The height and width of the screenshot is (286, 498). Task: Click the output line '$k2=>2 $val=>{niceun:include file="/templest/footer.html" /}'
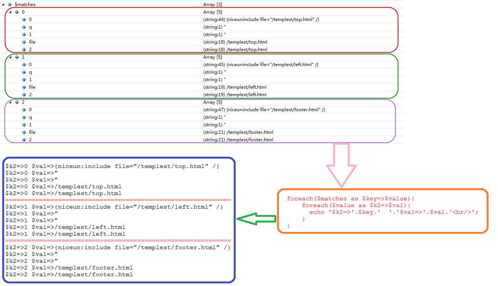click(x=118, y=248)
